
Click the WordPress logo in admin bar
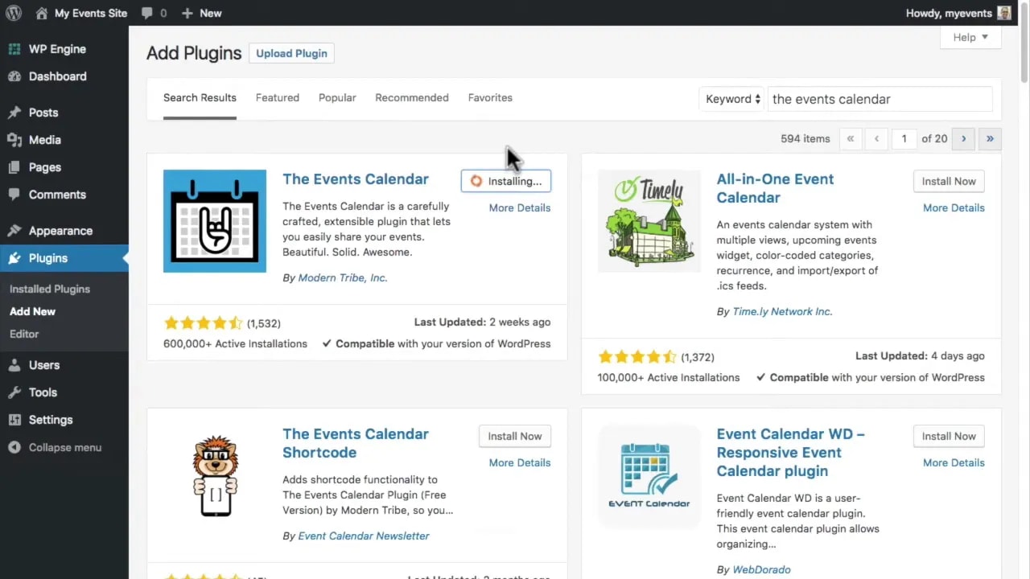point(14,13)
